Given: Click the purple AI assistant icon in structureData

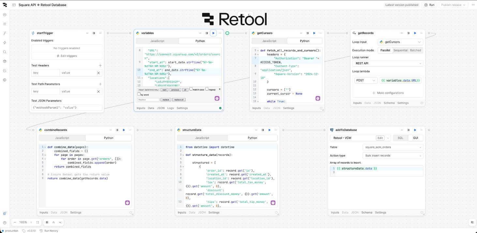Looking at the screenshot, I should click(x=273, y=203).
